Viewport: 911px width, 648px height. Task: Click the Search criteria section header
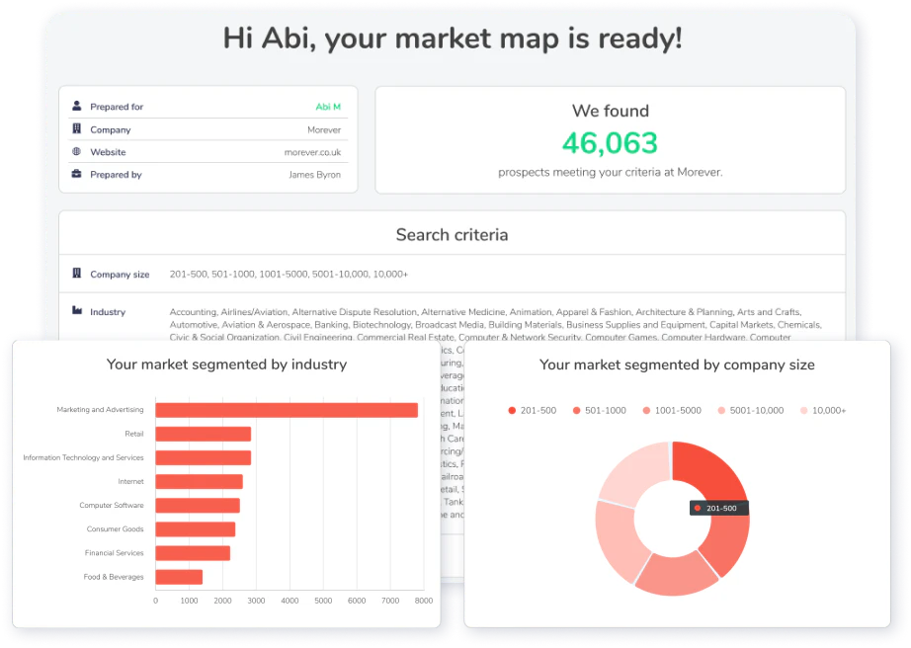(453, 234)
